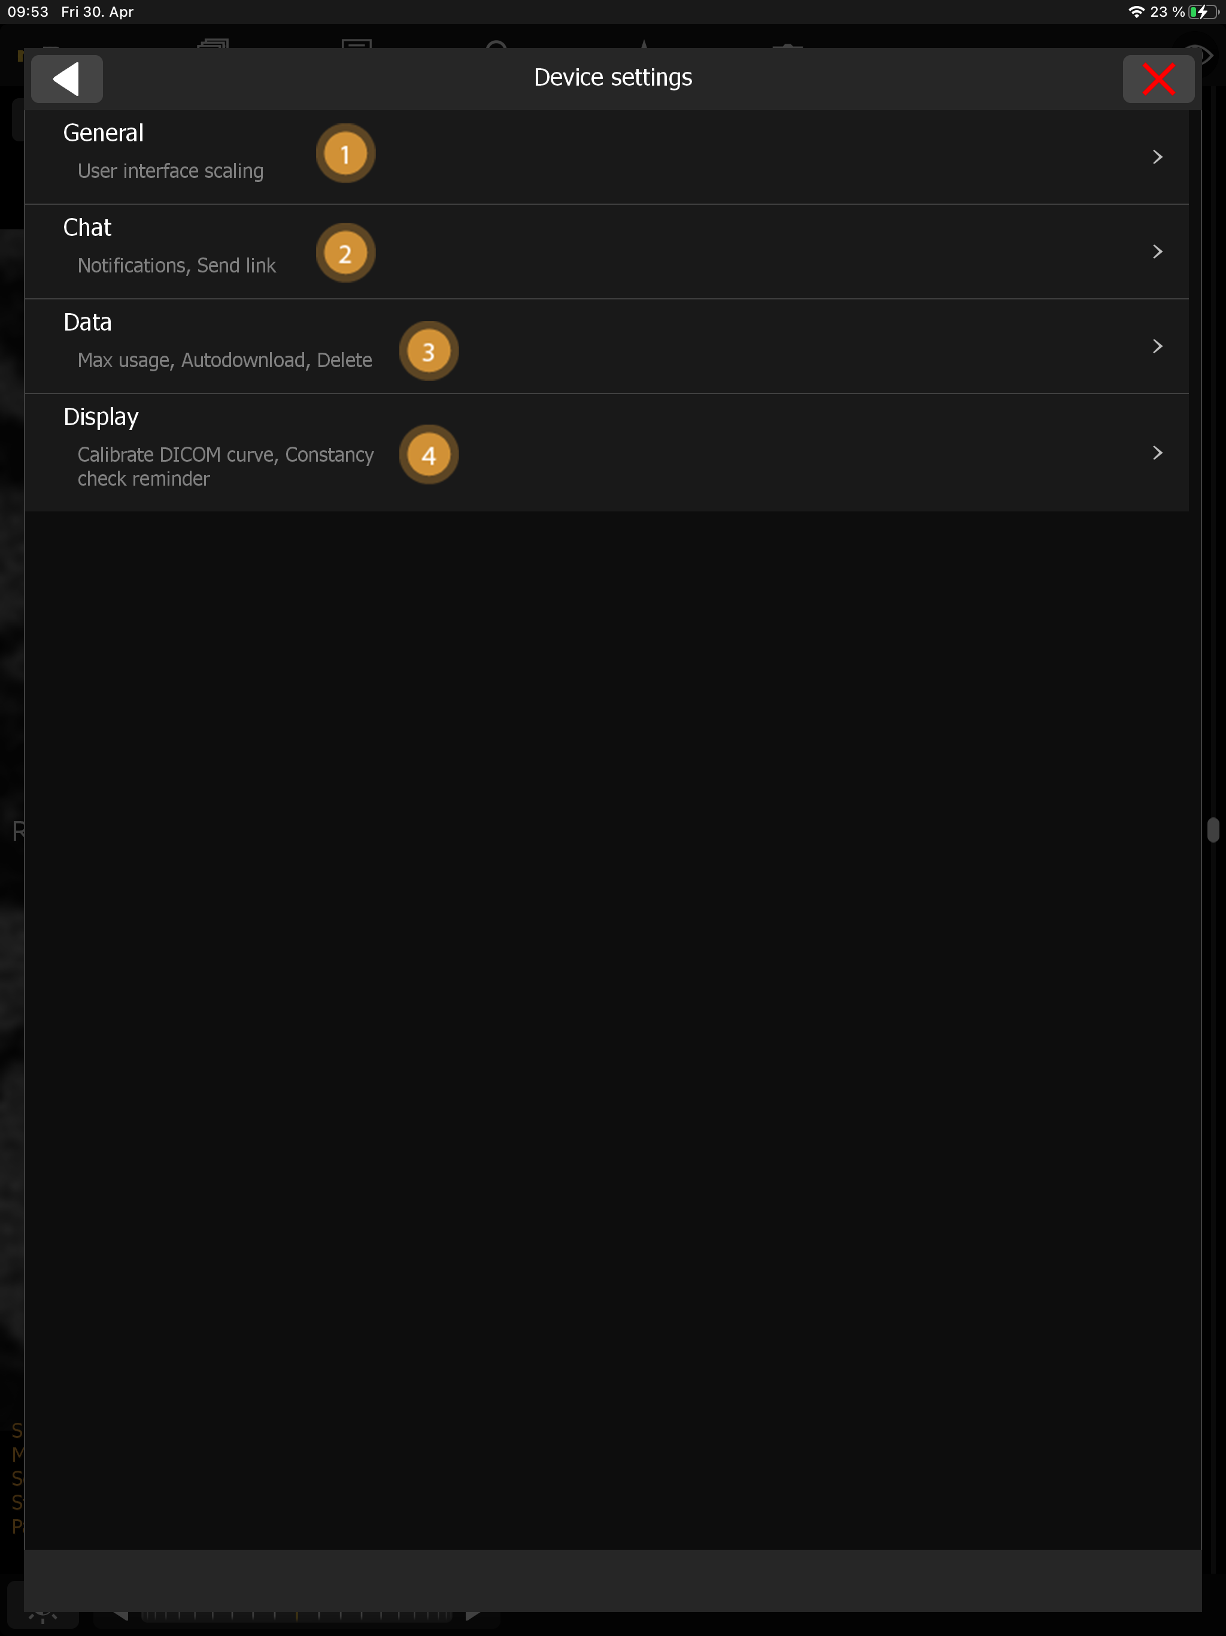Click the back navigation arrow icon
1226x1636 pixels.
(x=66, y=77)
